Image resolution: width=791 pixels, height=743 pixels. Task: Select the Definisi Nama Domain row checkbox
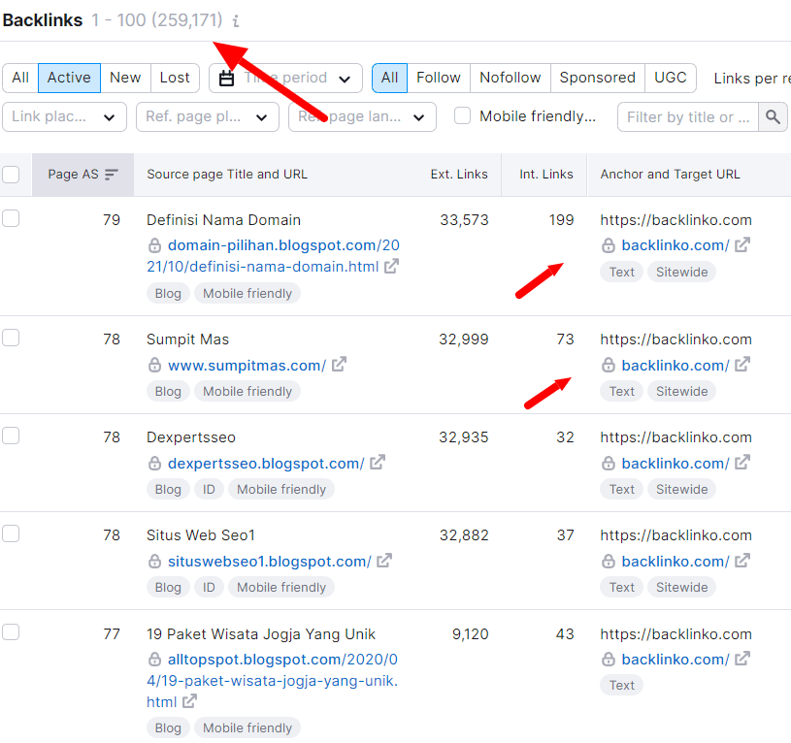click(x=11, y=217)
